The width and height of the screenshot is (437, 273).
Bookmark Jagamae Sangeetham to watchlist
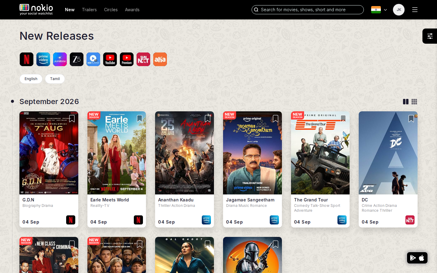(x=276, y=119)
